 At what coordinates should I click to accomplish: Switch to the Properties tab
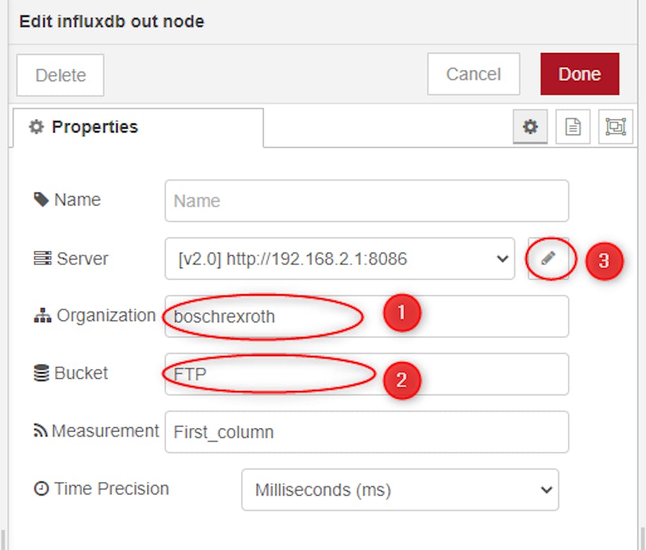tap(138, 127)
